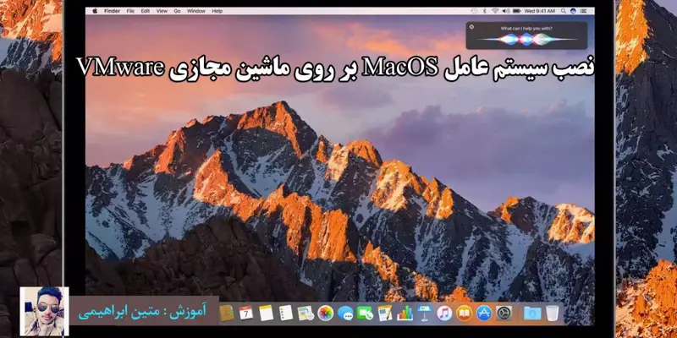Click the presenter's profile photo thumbnail
Viewport: 677px width, 338px height.
pyautogui.click(x=45, y=311)
